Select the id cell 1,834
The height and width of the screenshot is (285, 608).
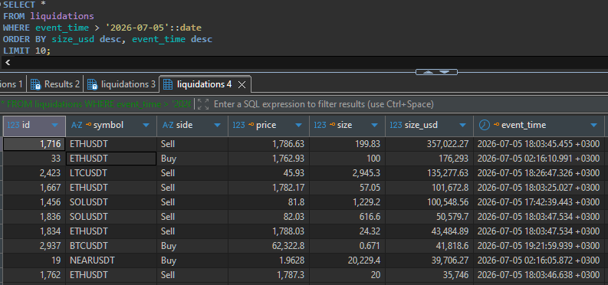[x=35, y=231]
